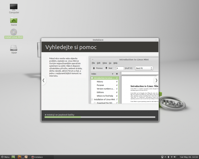This screenshot has height=159, width=199.
Task: Click the tan launcher icon beside terminal
Action: [x=26, y=157]
